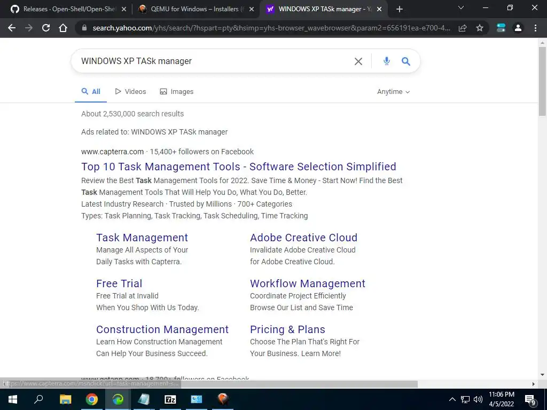The image size is (547, 410).
Task: Click the www.capterra.com ad URL text
Action: (112, 152)
